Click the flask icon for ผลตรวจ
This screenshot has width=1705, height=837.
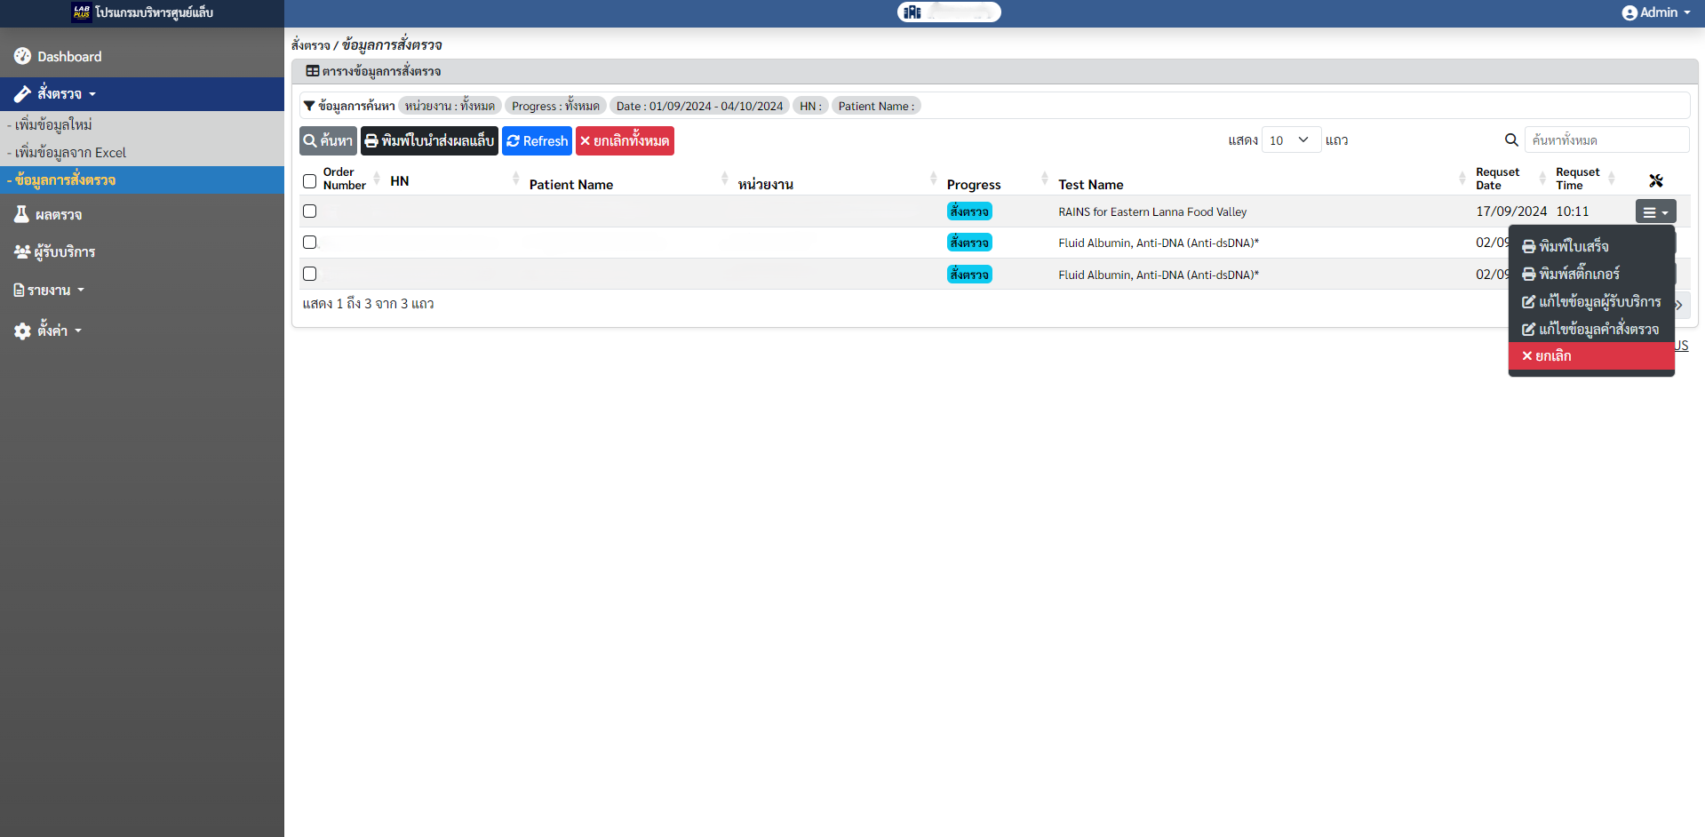21,214
